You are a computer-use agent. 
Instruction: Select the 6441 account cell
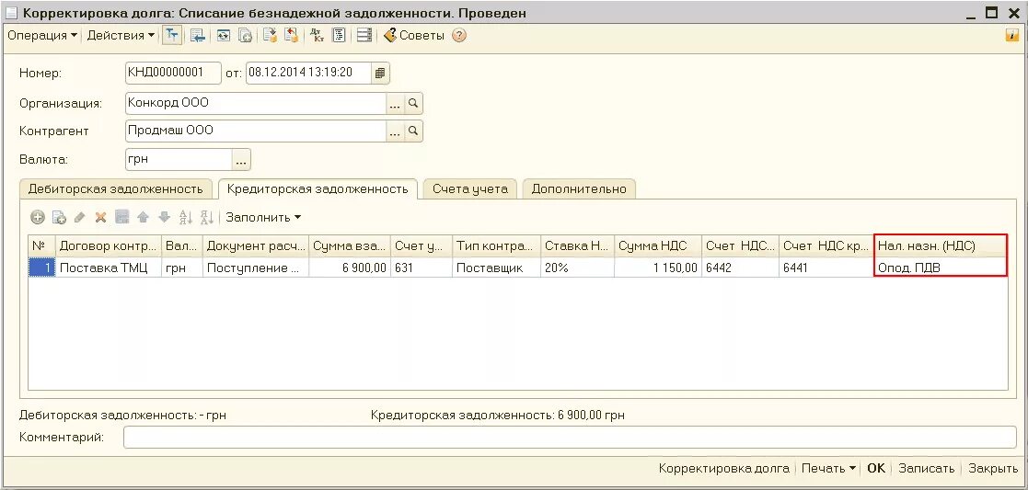pyautogui.click(x=826, y=268)
